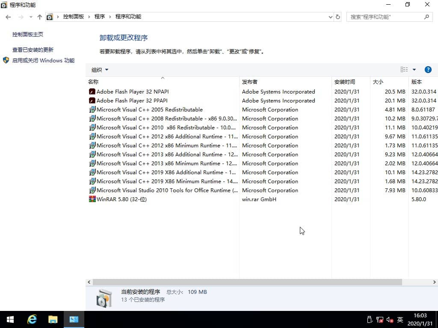Expand the address bar history dropdown
The height and width of the screenshot is (328, 438).
(x=331, y=17)
